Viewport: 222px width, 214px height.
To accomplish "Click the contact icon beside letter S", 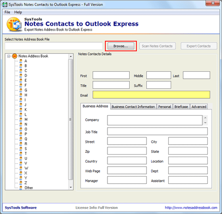I will click(x=21, y=149).
